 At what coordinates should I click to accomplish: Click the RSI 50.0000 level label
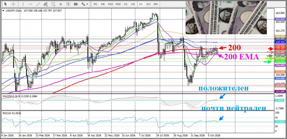(280, 122)
